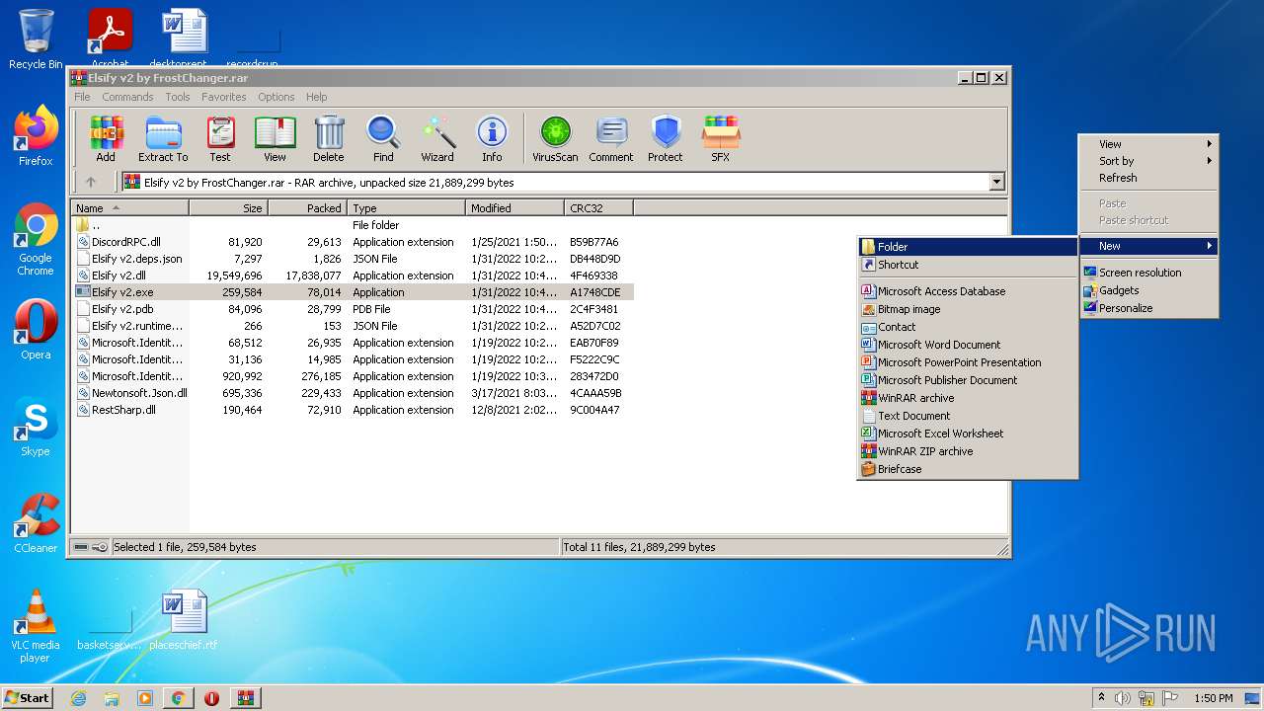
Task: Start VirusScan on the archive
Action: [555, 139]
